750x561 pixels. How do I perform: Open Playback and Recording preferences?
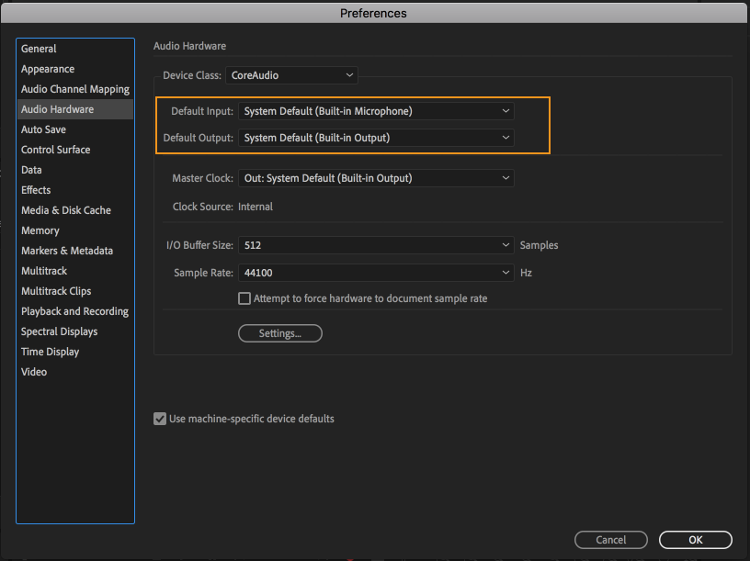click(x=74, y=311)
